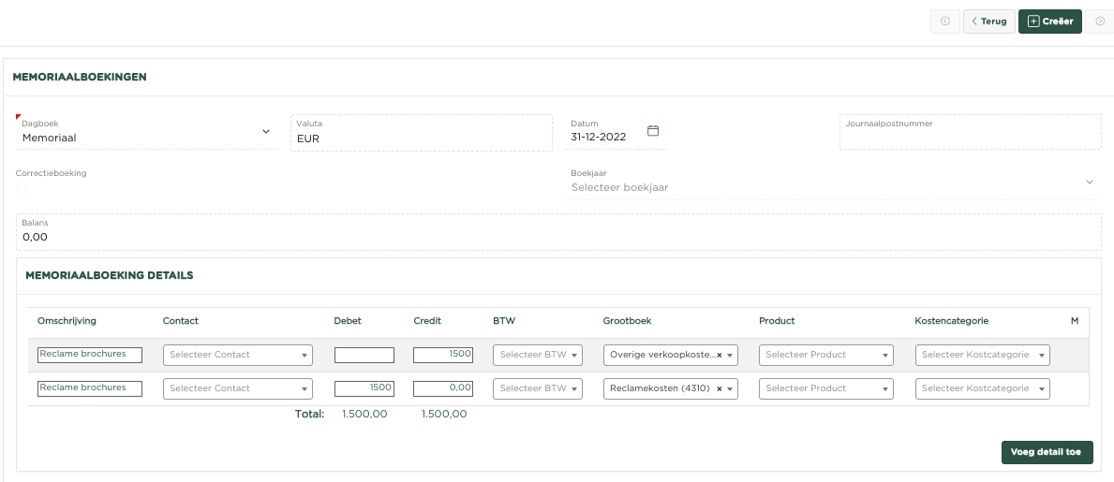
Task: Remove Reclamekosten (4310) selection with x icon
Action: coord(720,388)
